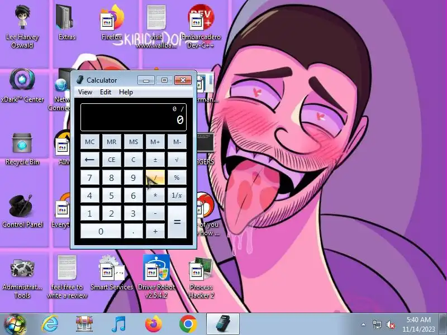
Task: Click the square root button
Action: point(177,160)
